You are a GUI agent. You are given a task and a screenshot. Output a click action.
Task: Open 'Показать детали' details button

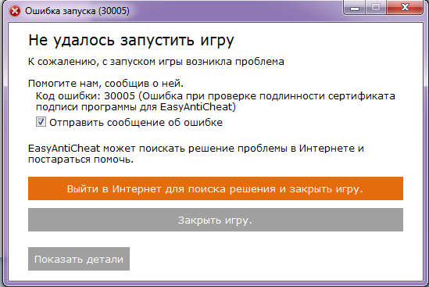pos(79,259)
